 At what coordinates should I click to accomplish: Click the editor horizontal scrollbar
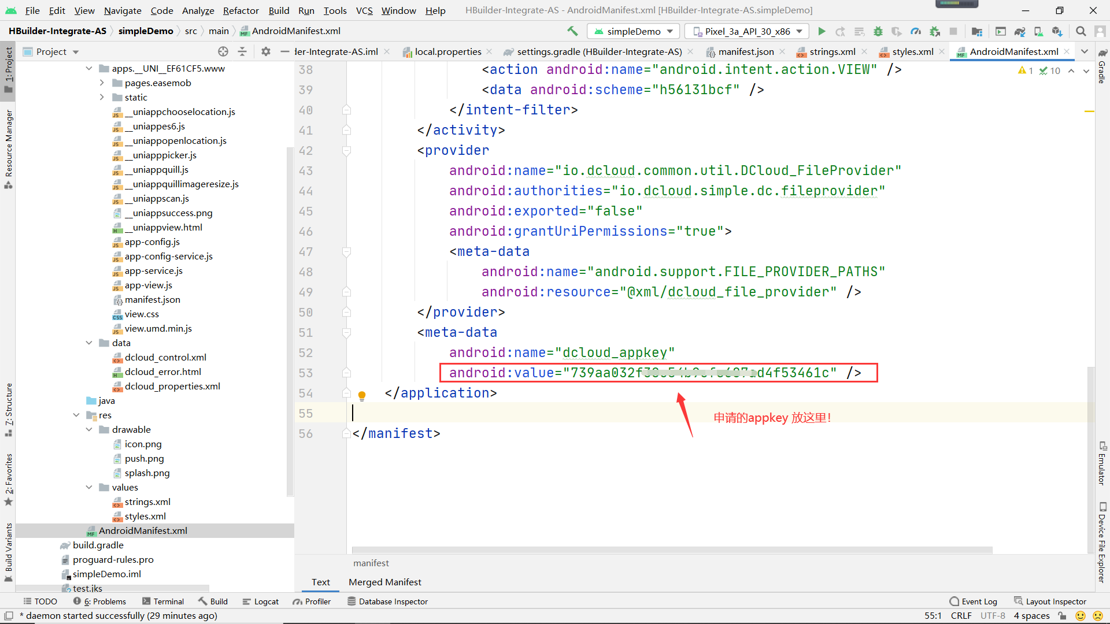click(x=672, y=550)
